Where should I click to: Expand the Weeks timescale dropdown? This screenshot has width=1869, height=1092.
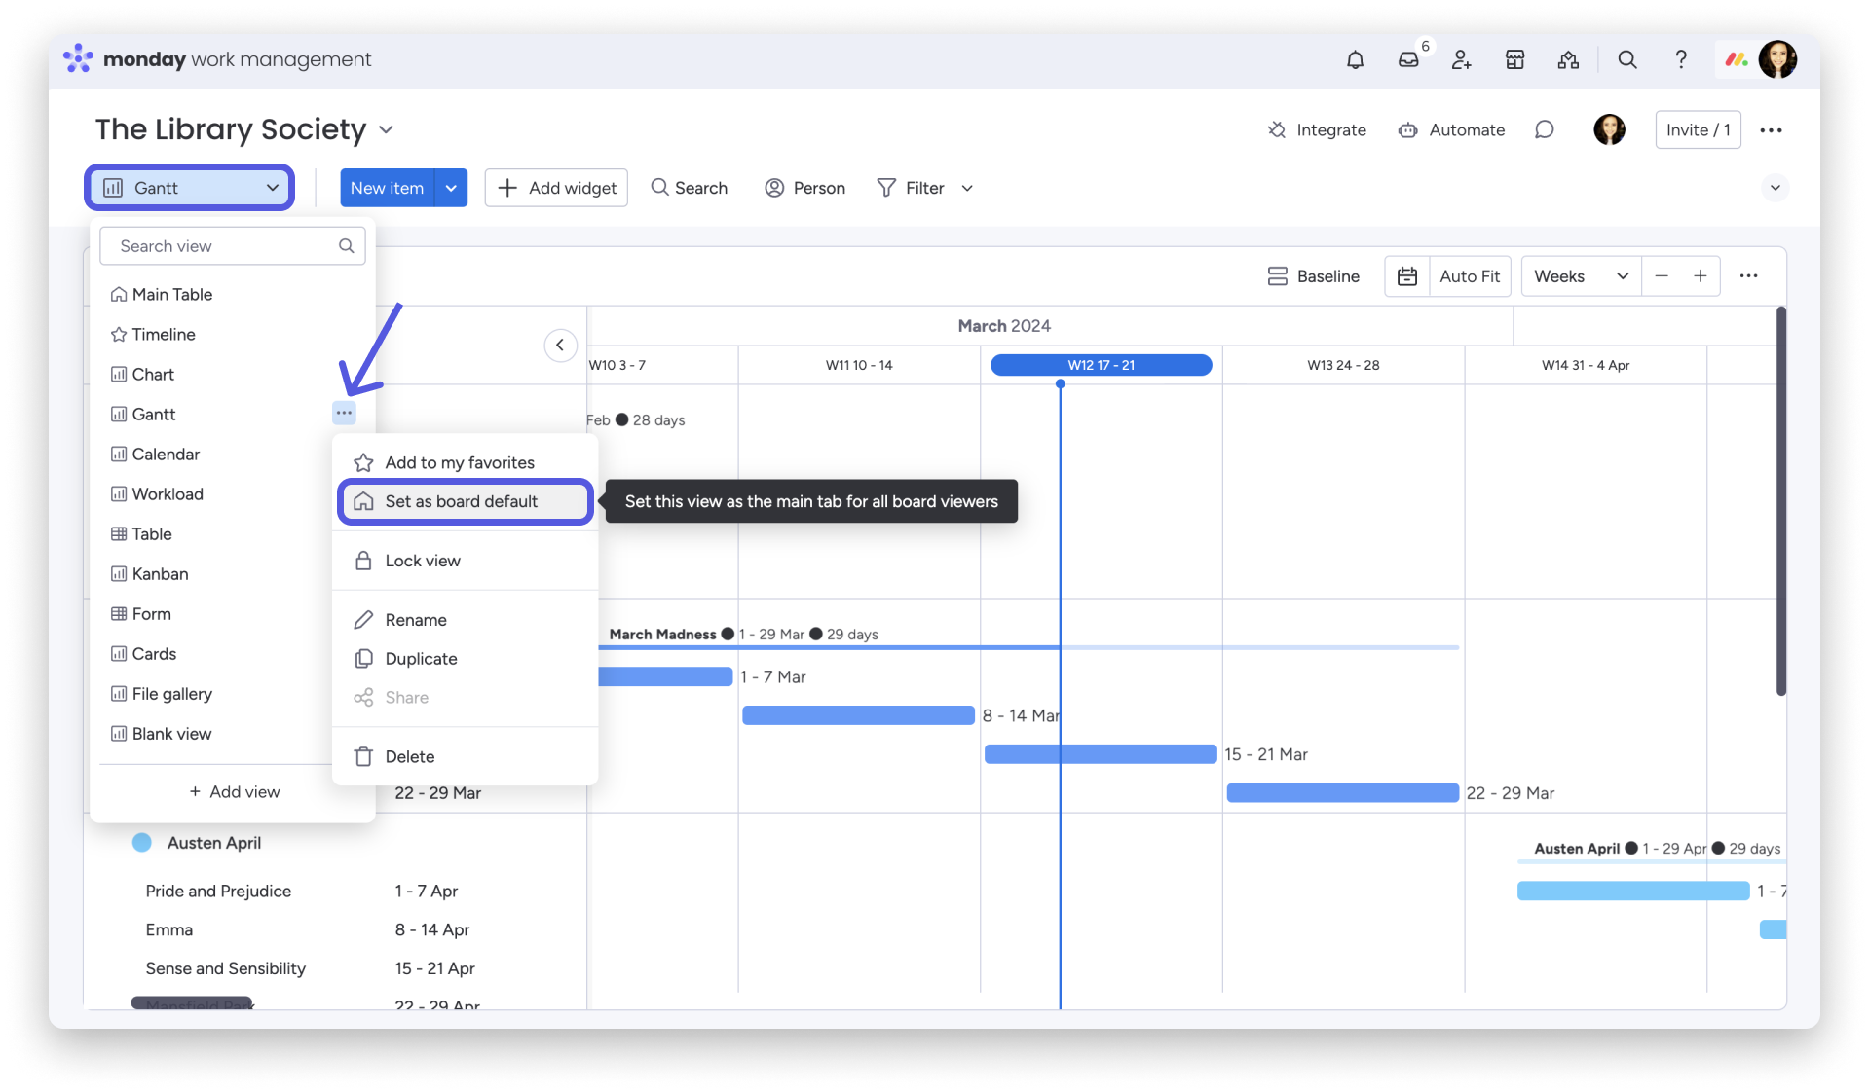pos(1581,276)
